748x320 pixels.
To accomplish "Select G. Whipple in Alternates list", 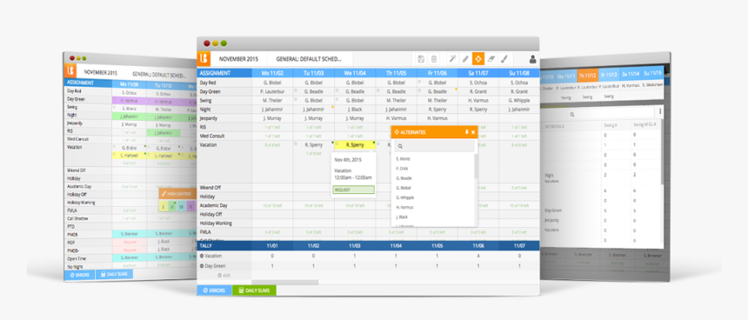I will 404,197.
